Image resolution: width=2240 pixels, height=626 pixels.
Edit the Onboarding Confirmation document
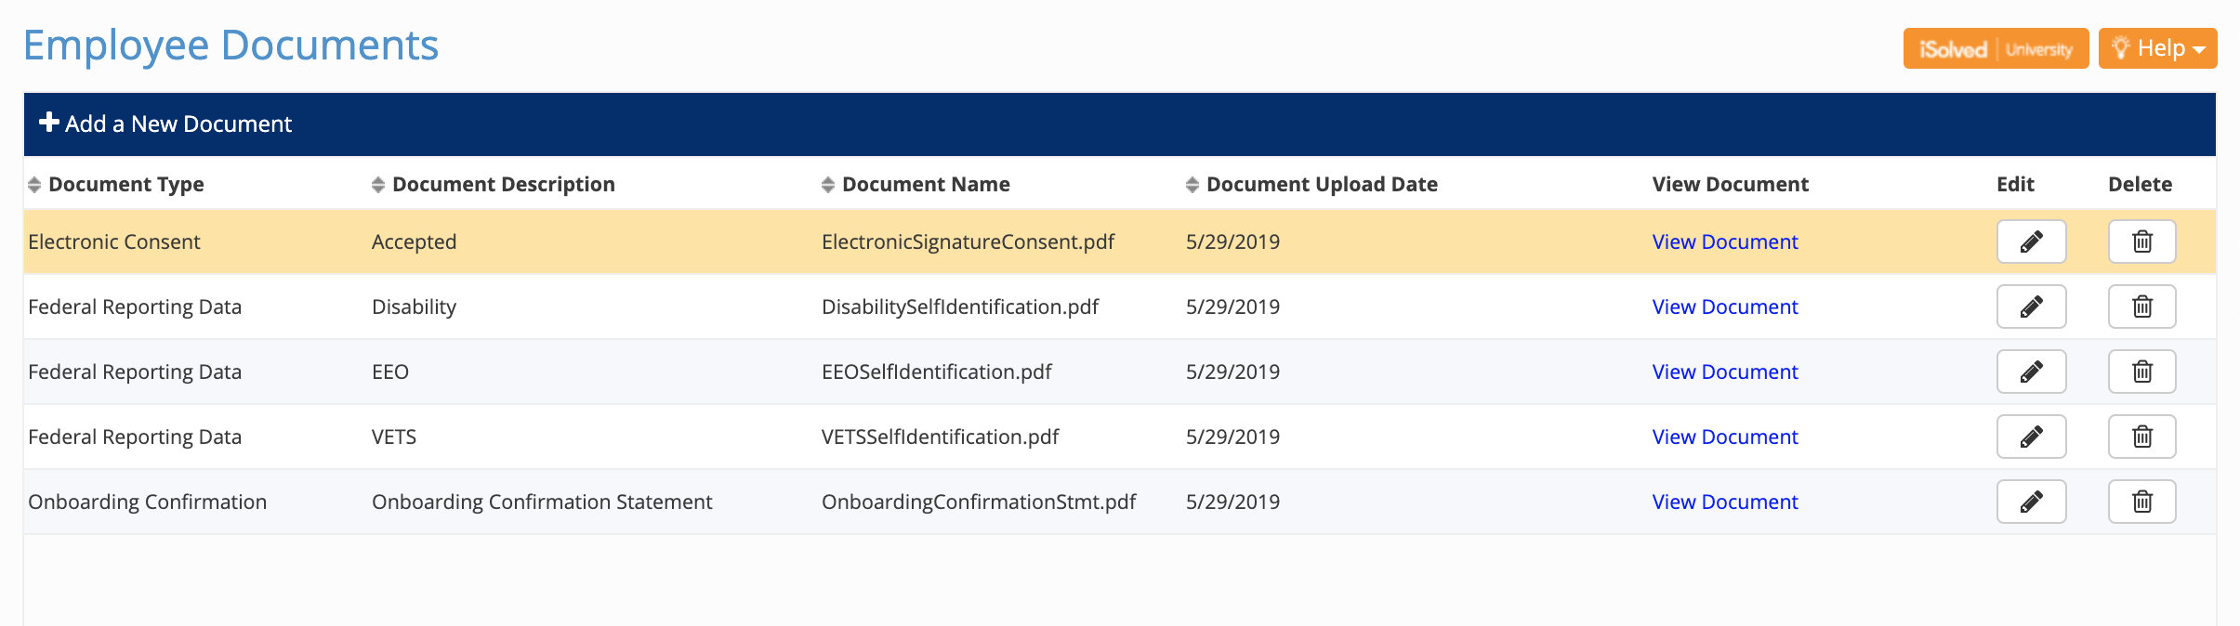click(2031, 501)
